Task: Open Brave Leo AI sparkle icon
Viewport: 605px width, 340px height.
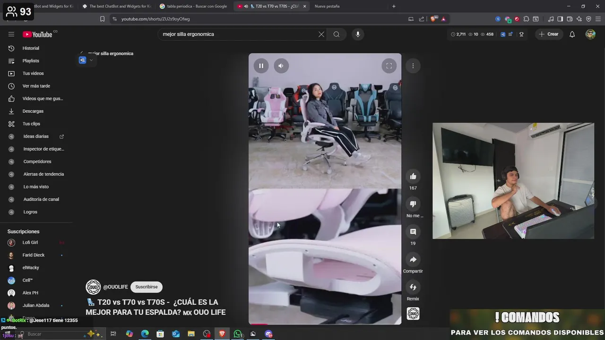Action: tap(579, 19)
